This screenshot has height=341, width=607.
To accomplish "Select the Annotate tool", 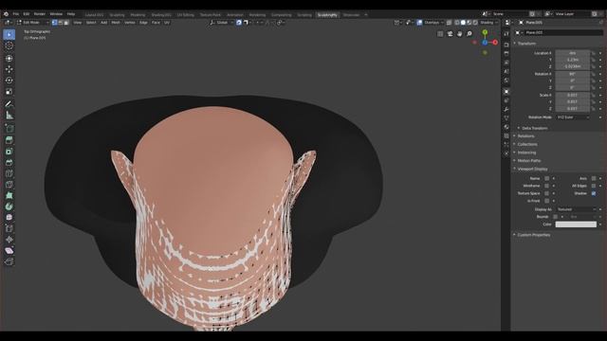I will (9, 104).
